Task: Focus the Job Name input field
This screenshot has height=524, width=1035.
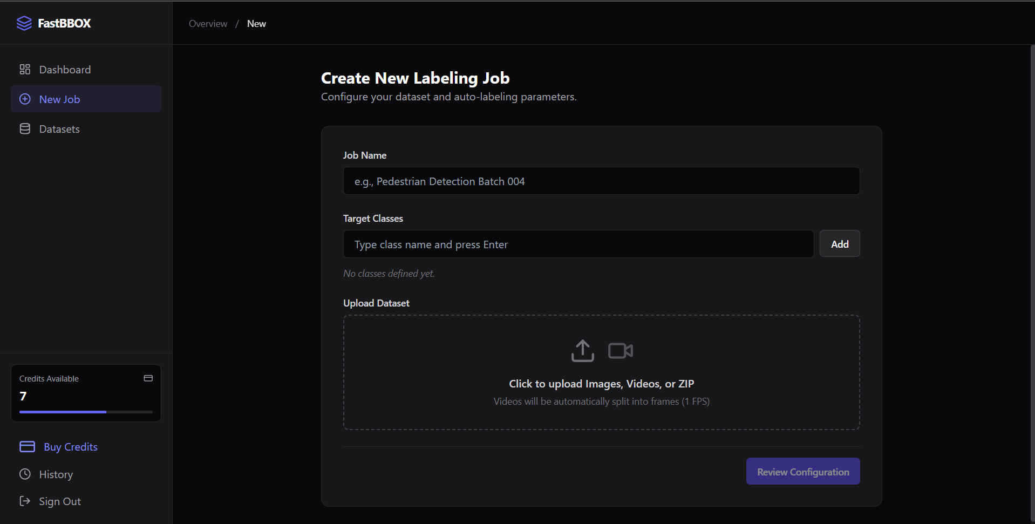Action: 601,181
